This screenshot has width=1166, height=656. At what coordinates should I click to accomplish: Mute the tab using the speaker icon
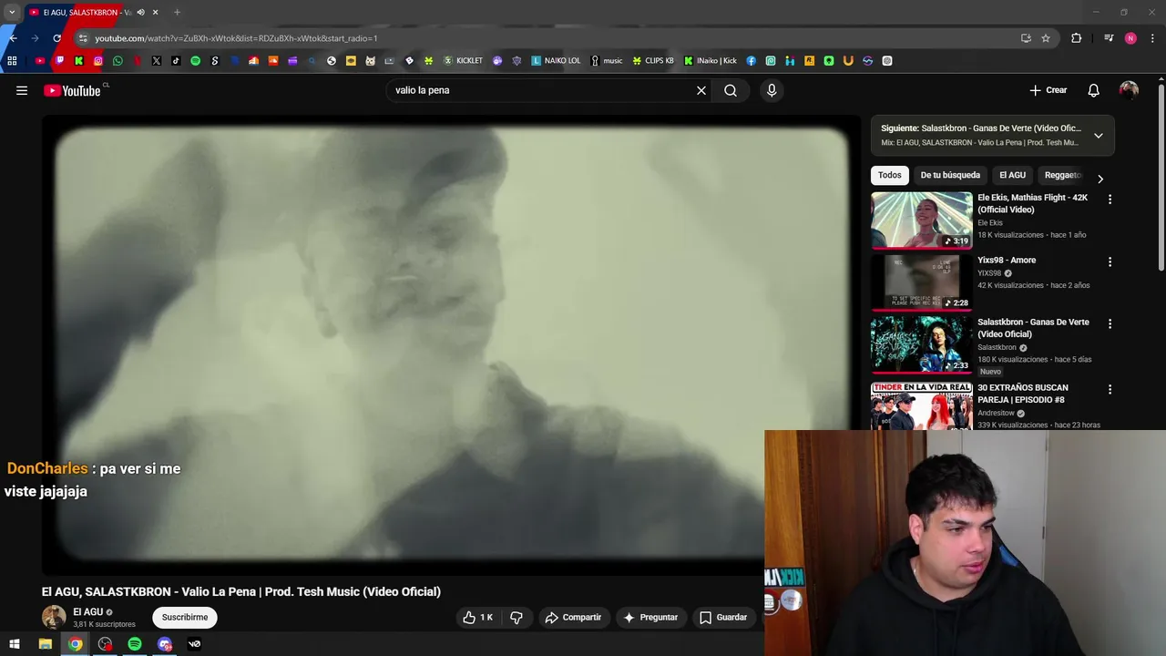[140, 12]
